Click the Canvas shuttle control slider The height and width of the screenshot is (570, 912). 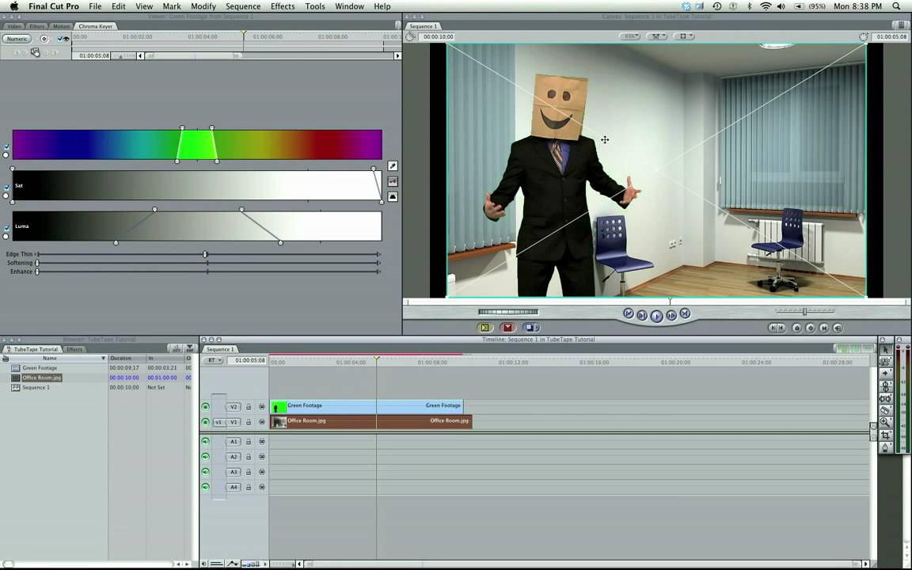(805, 311)
